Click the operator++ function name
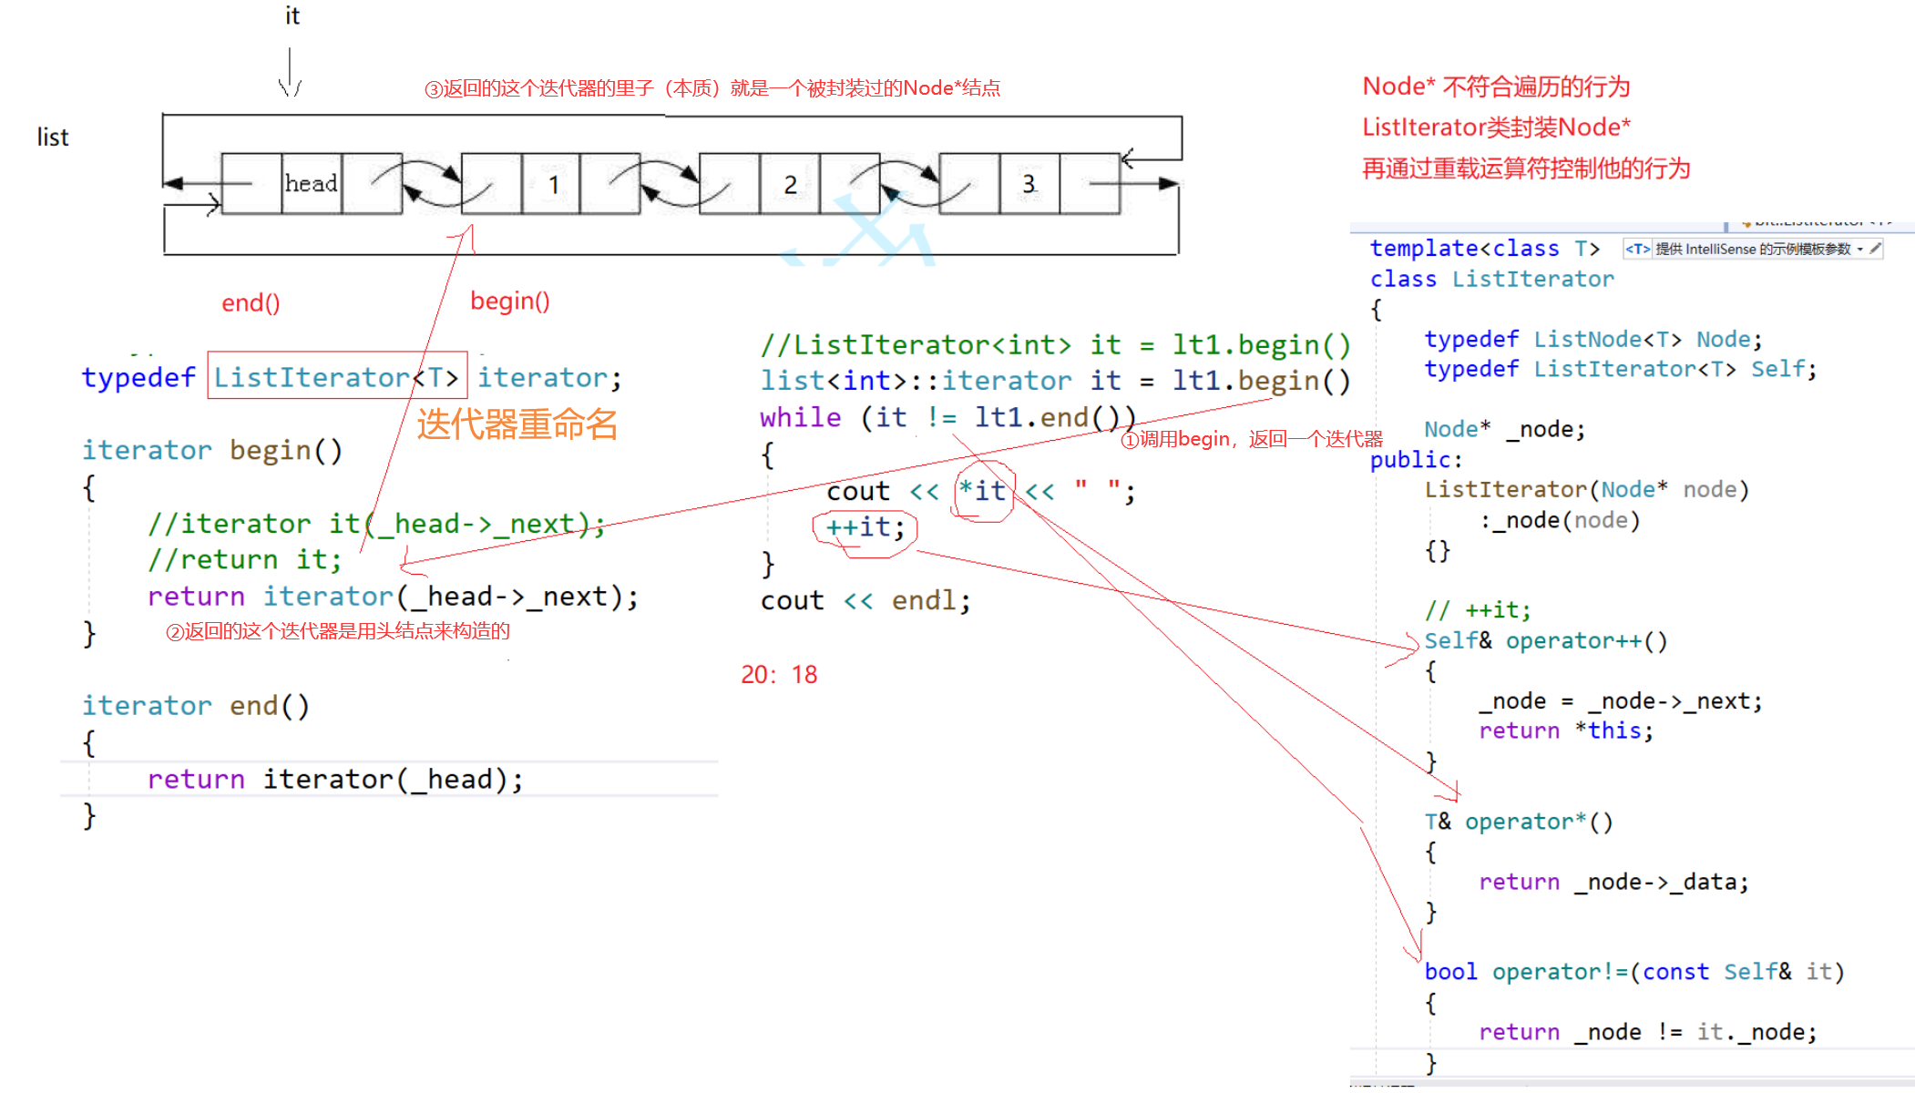Image resolution: width=1915 pixels, height=1093 pixels. pos(1572,641)
